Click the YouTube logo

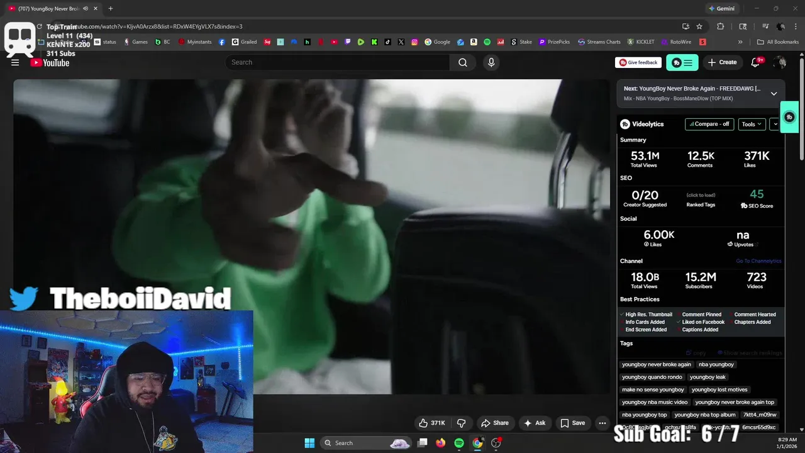point(50,62)
